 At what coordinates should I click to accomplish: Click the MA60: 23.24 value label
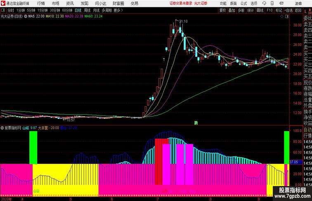(93, 17)
